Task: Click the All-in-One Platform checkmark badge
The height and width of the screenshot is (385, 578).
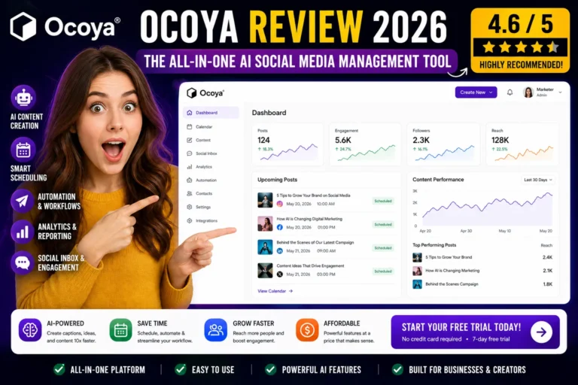Action: (x=59, y=369)
